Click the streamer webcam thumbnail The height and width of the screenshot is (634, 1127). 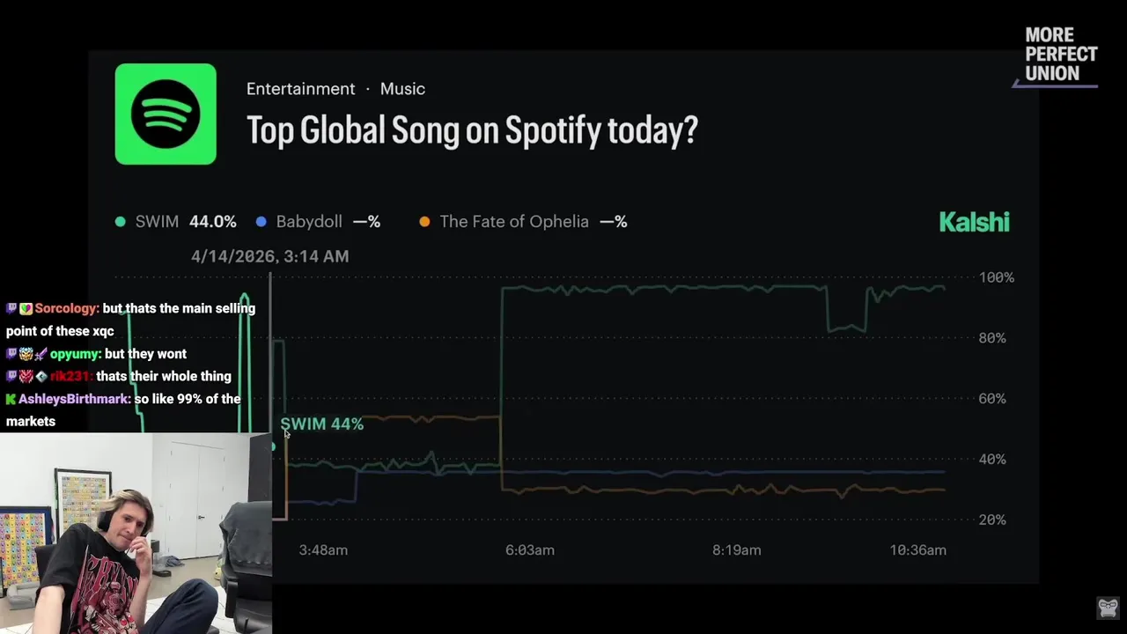pyautogui.click(x=136, y=533)
